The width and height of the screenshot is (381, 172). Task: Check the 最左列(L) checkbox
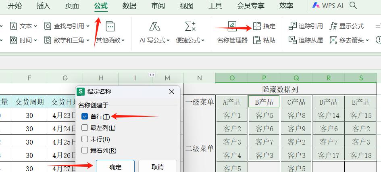click(x=85, y=128)
